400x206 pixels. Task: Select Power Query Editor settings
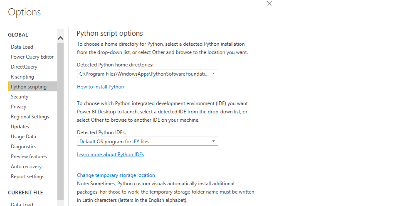(32, 57)
